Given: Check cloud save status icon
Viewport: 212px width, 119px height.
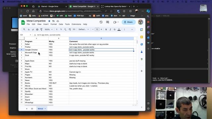Looking at the screenshot, I should [x=58, y=21].
